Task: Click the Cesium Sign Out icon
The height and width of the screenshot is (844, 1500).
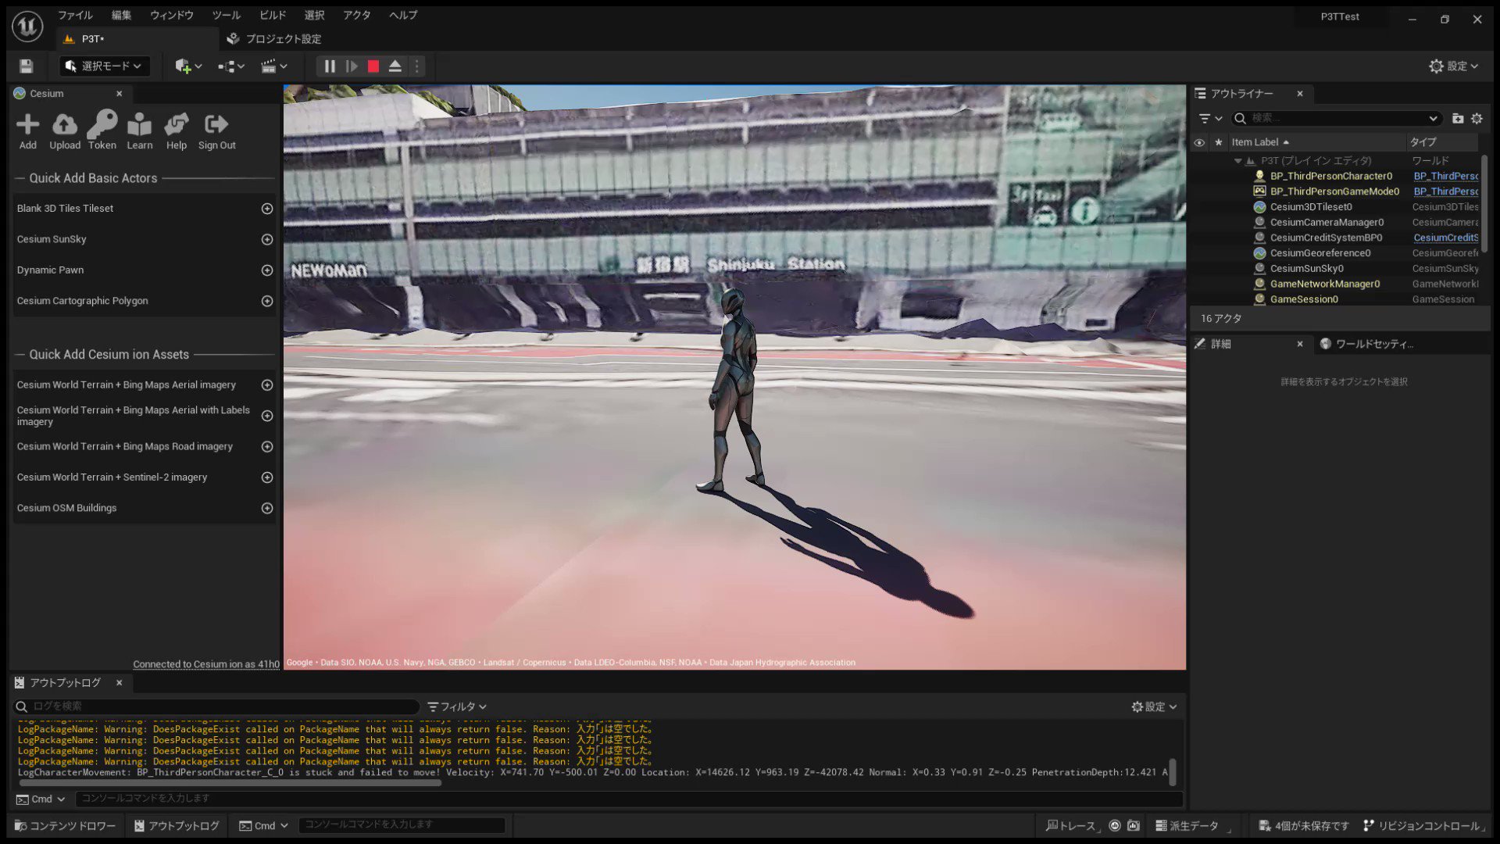Action: click(x=216, y=130)
